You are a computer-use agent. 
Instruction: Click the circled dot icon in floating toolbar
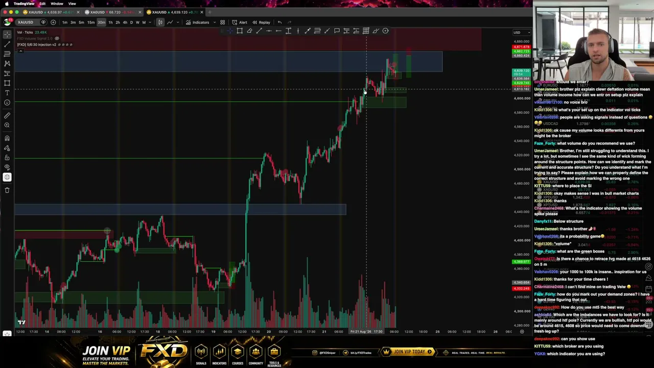(x=386, y=31)
